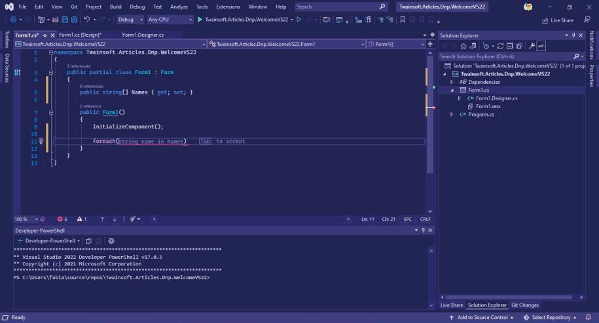Click Sync with Active Document icon
Screen dimensions: 599x323
click(x=500, y=46)
